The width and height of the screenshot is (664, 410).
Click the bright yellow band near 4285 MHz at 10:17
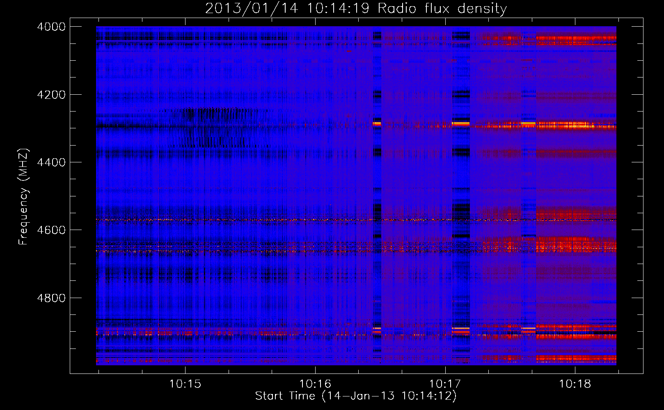click(x=461, y=123)
